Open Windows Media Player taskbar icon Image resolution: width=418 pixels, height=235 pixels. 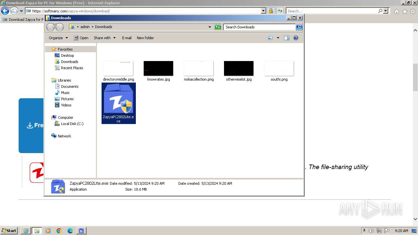tap(48, 231)
